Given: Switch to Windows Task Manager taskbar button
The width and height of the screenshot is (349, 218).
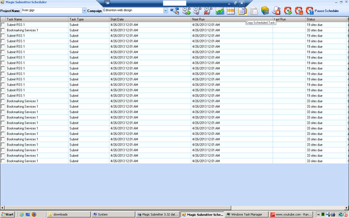Looking at the screenshot, I should 246,214.
